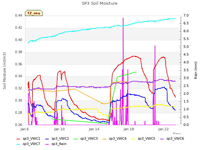200x150 pixels.
Task: Click the 1.5 rain axis tick label
Action: pyautogui.click(x=186, y=101)
